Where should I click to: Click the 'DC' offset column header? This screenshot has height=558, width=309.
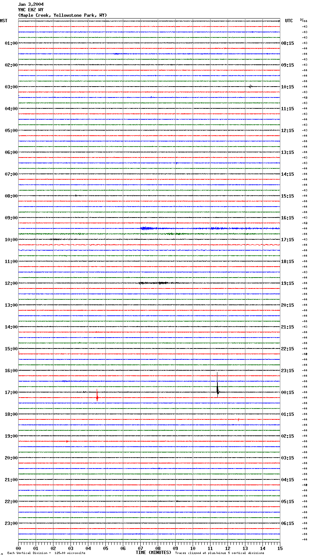302,20
